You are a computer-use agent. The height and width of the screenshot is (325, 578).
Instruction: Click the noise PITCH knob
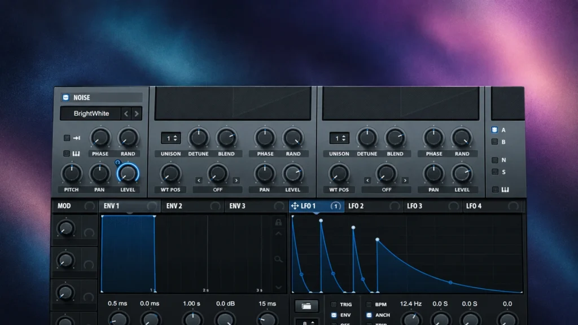click(x=72, y=173)
